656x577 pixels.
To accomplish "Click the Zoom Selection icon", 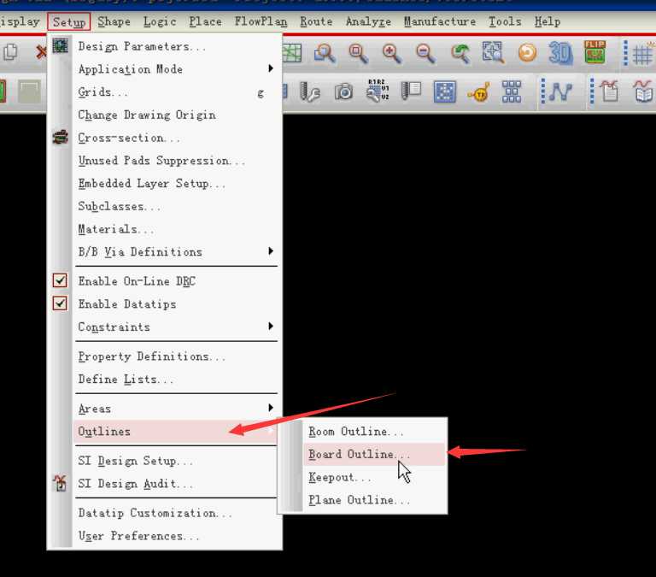I will 493,52.
